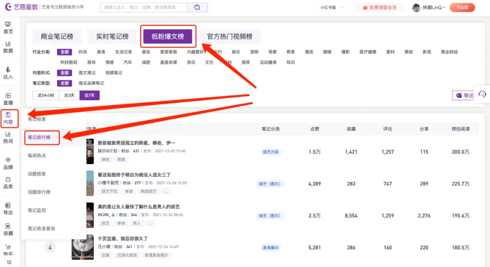Select the 运动健身 industry filter
The image size is (490, 267).
pyautogui.click(x=268, y=62)
